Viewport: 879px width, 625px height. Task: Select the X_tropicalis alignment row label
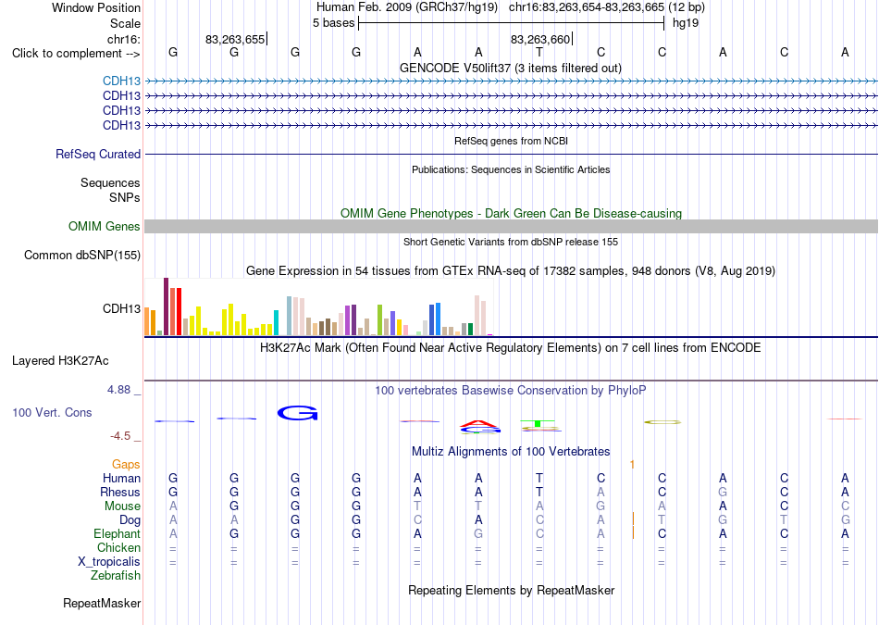coord(109,562)
